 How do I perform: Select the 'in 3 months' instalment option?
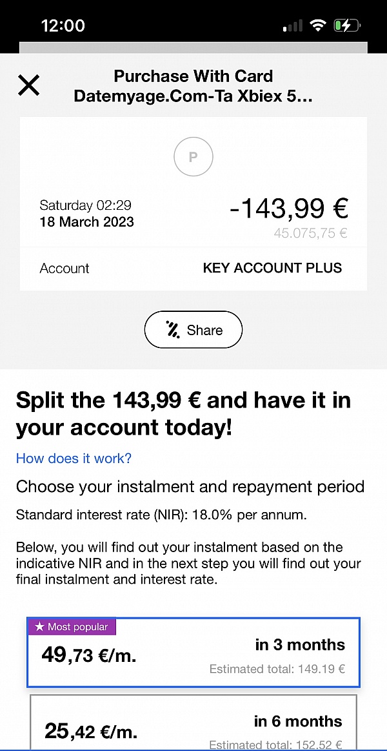193,653
